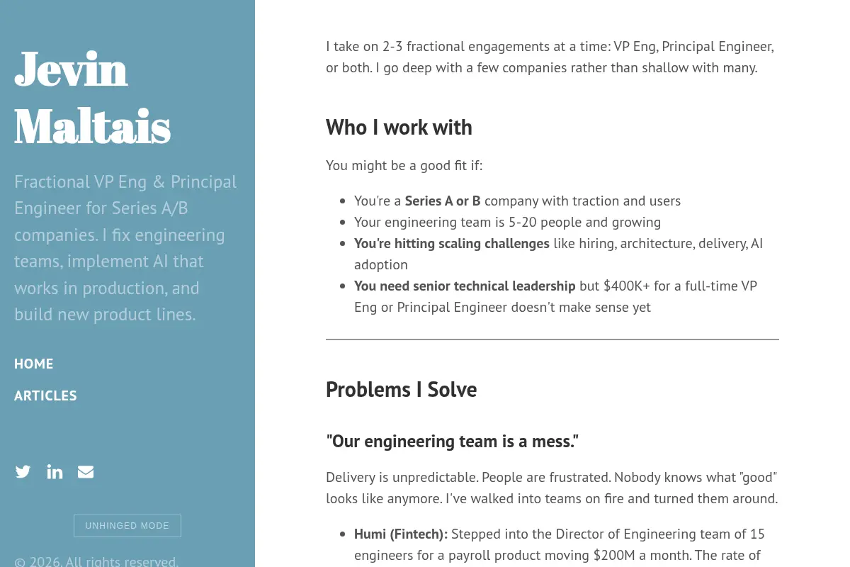
Task: Click the fractional engagements intro paragraph
Action: 550,57
